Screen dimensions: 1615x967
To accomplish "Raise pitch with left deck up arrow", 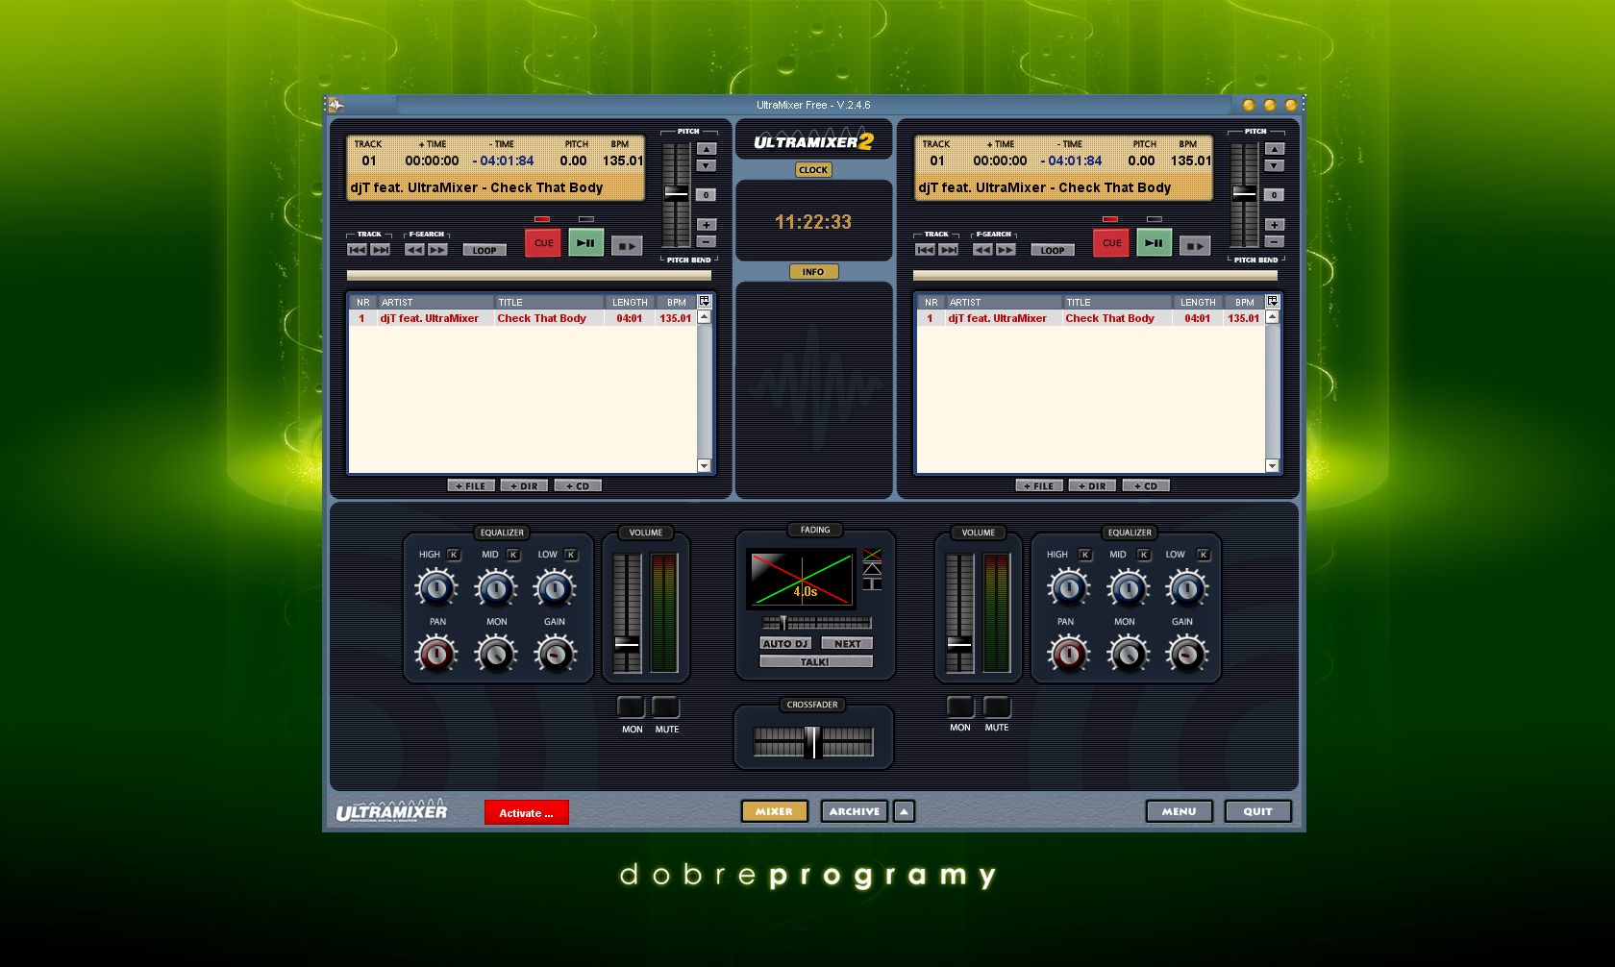I will click(707, 149).
